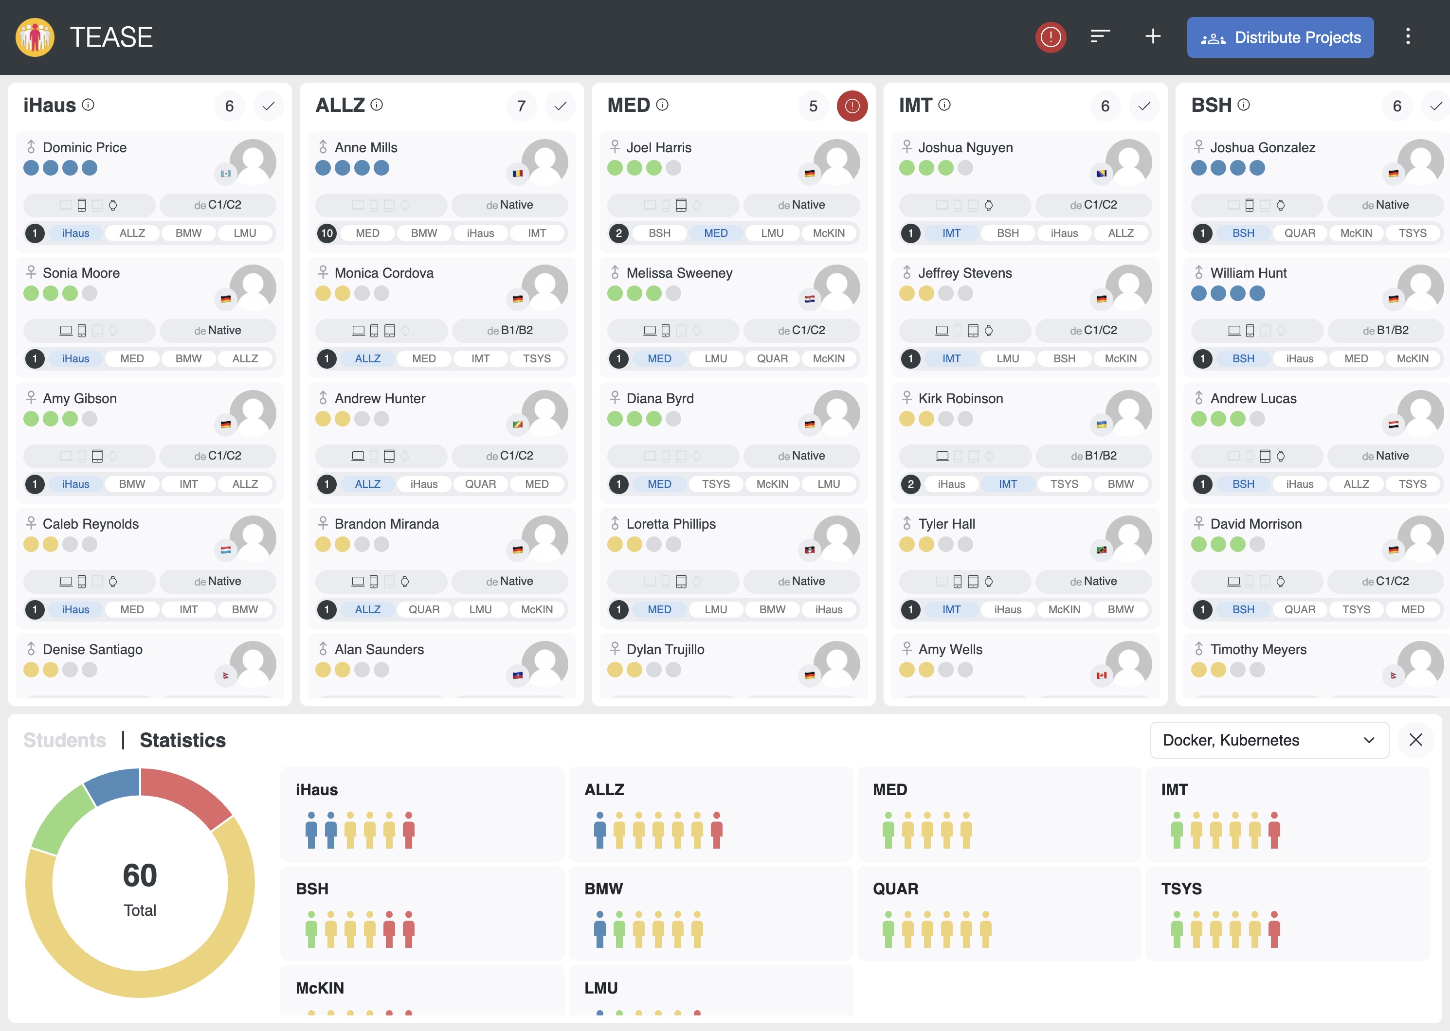Toggle the ALLZ team checkmark status
Screen dimensions: 1450x1031
(560, 106)
